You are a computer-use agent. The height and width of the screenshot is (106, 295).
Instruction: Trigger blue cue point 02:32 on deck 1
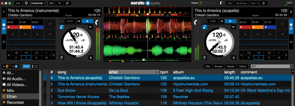[37, 27]
